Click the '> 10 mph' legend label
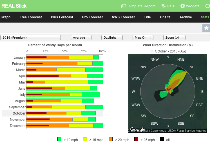210x145 pixels. pyautogui.click(x=71, y=140)
